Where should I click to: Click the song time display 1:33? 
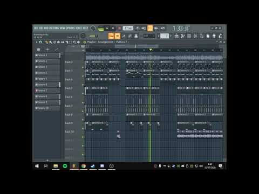(x=181, y=28)
